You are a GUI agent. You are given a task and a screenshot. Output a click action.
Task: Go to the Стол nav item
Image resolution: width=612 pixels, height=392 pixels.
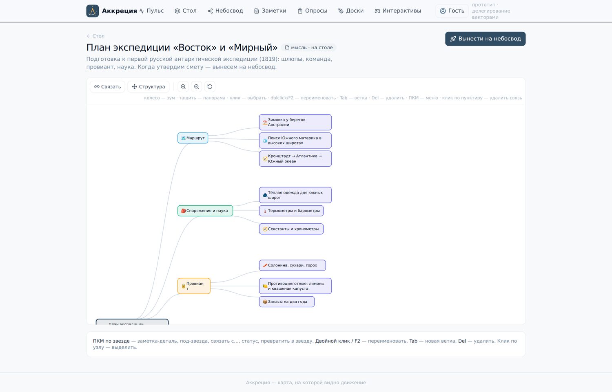tap(186, 11)
